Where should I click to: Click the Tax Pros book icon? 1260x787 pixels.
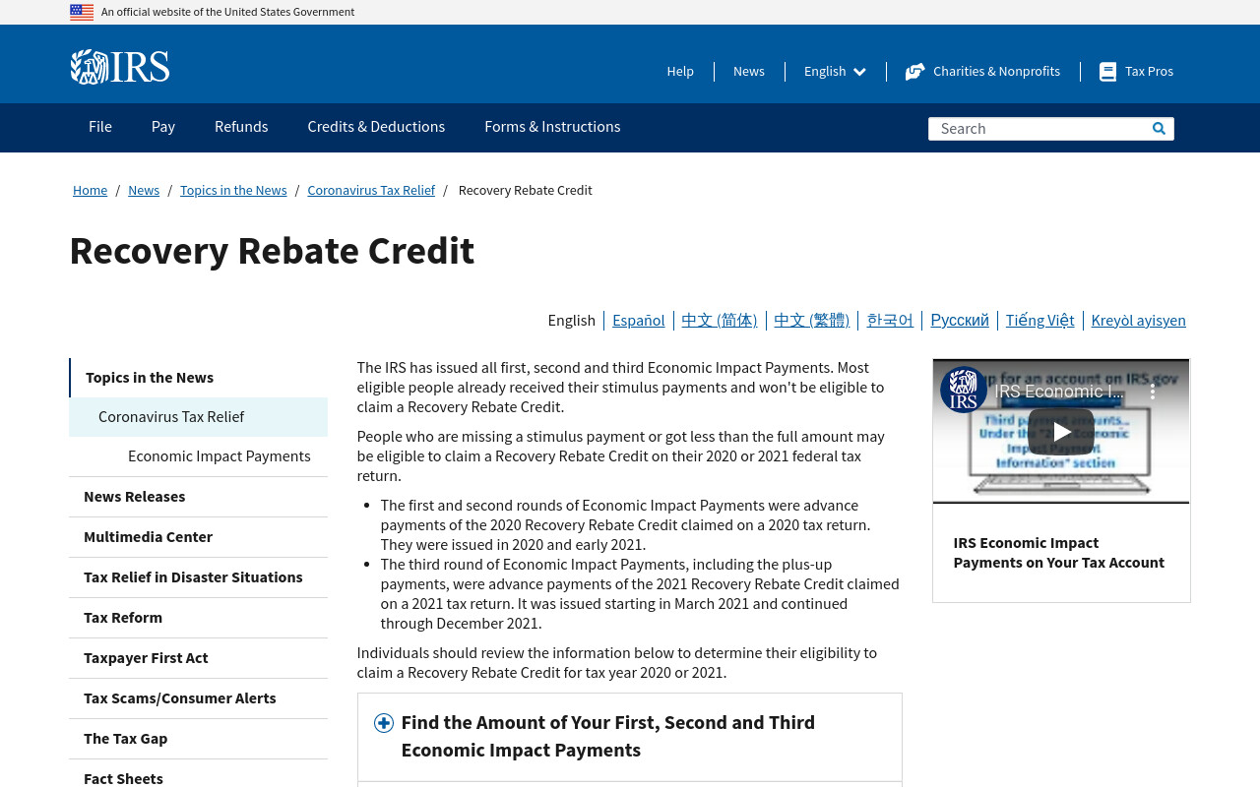coord(1107,72)
